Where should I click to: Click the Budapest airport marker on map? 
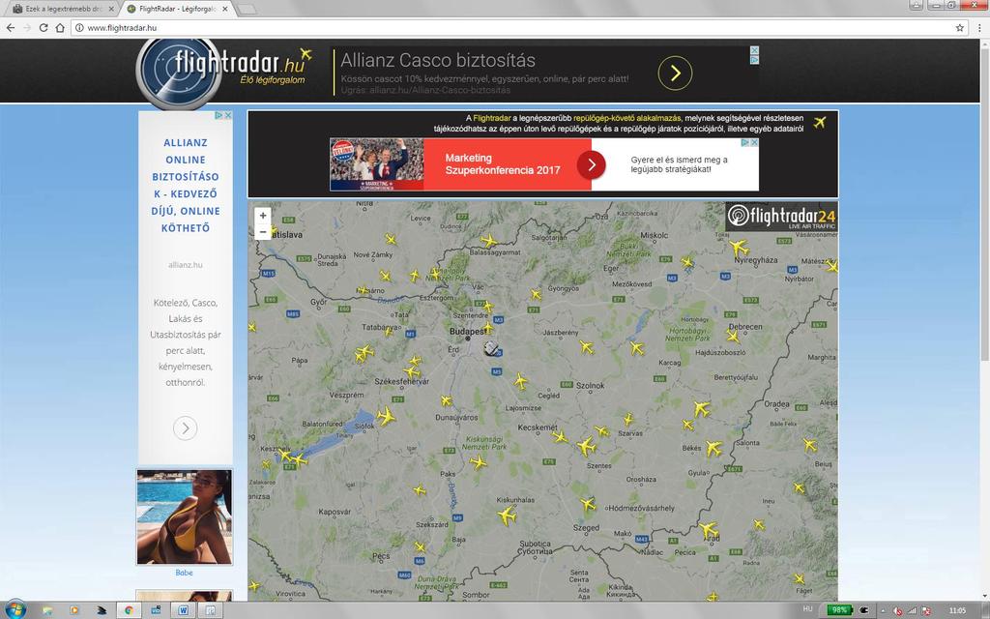(490, 347)
